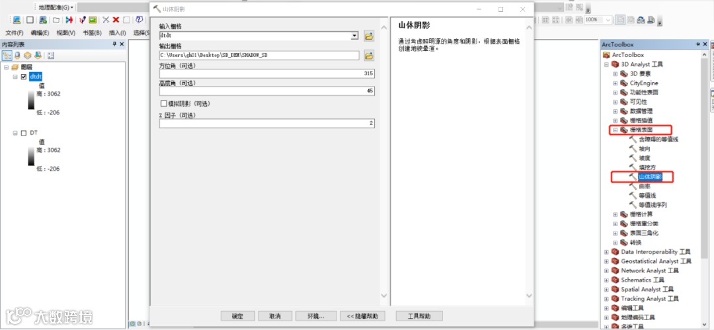Click Z 因子 input field
The height and width of the screenshot is (330, 714).
pos(267,124)
